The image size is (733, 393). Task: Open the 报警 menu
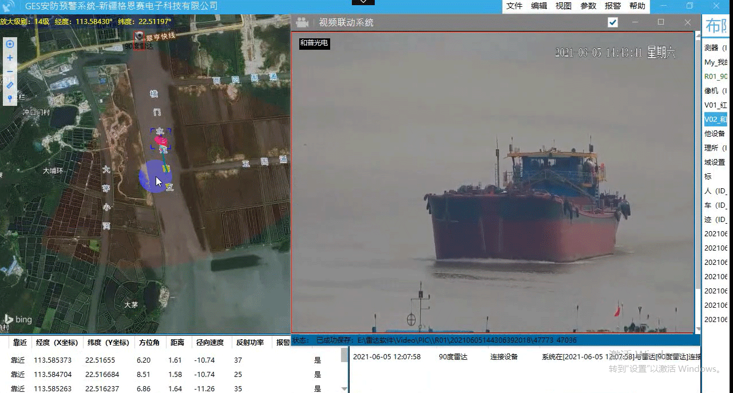612,6
